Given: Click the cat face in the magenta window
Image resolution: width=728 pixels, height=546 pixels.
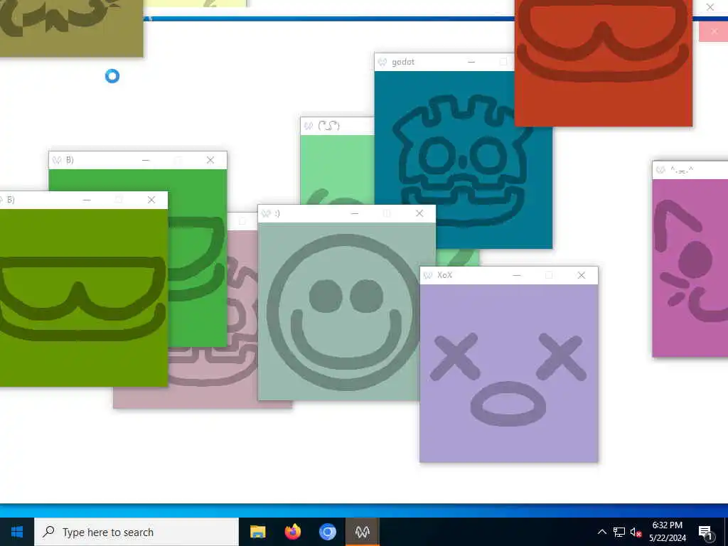Looking at the screenshot, I should pos(692,262).
